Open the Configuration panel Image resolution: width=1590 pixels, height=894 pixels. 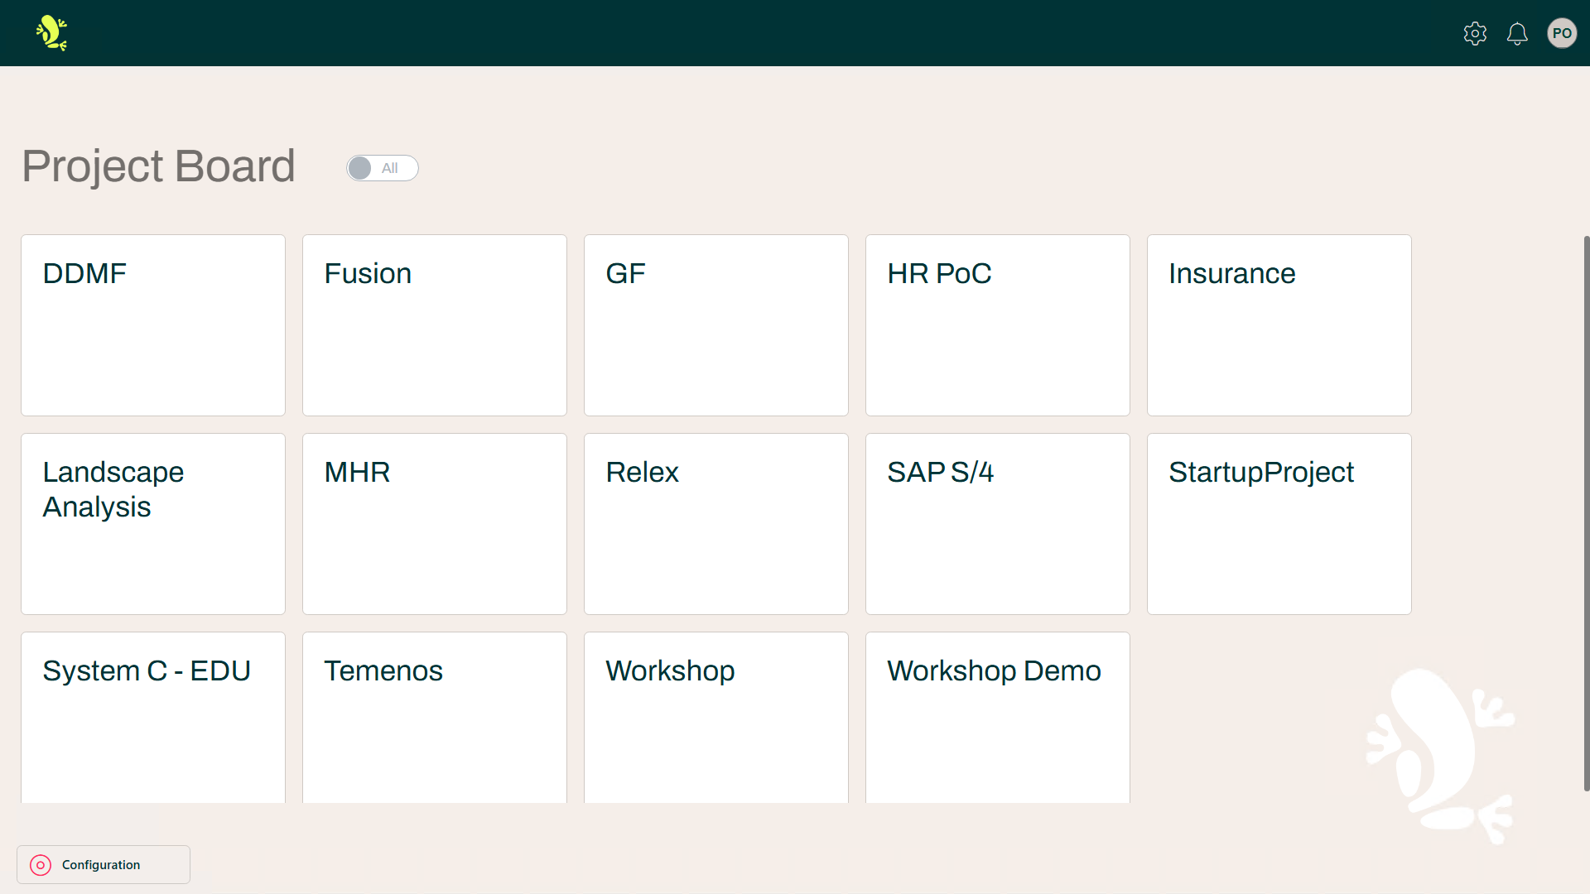(103, 864)
